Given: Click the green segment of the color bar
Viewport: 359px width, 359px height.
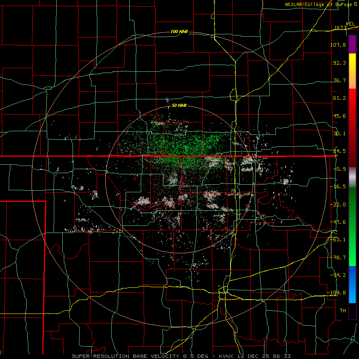Looking at the screenshot, I should pyautogui.click(x=352, y=227).
